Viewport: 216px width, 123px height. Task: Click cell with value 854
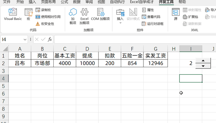tap(132, 63)
